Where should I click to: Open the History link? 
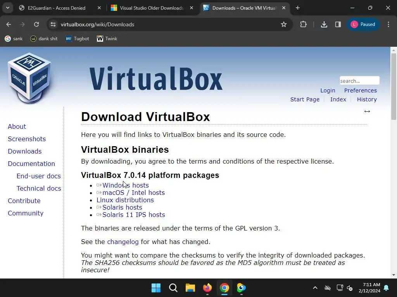pos(367,99)
